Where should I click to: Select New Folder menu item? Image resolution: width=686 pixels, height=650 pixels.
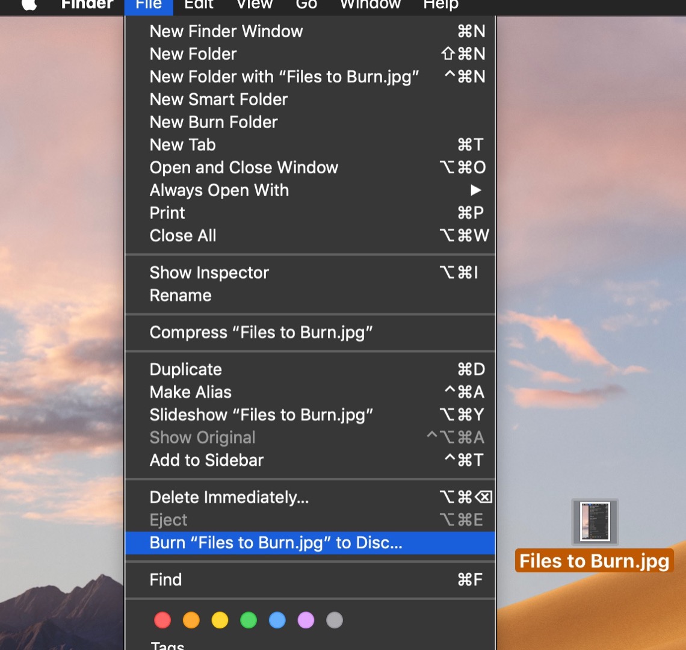pos(310,54)
